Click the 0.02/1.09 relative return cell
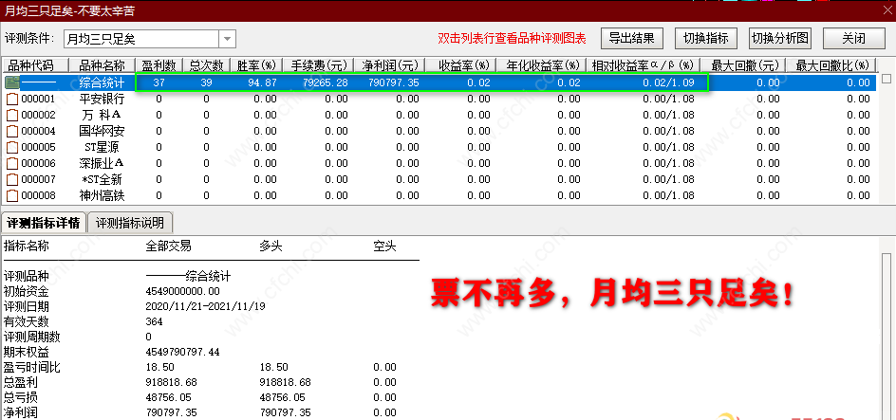 click(668, 82)
